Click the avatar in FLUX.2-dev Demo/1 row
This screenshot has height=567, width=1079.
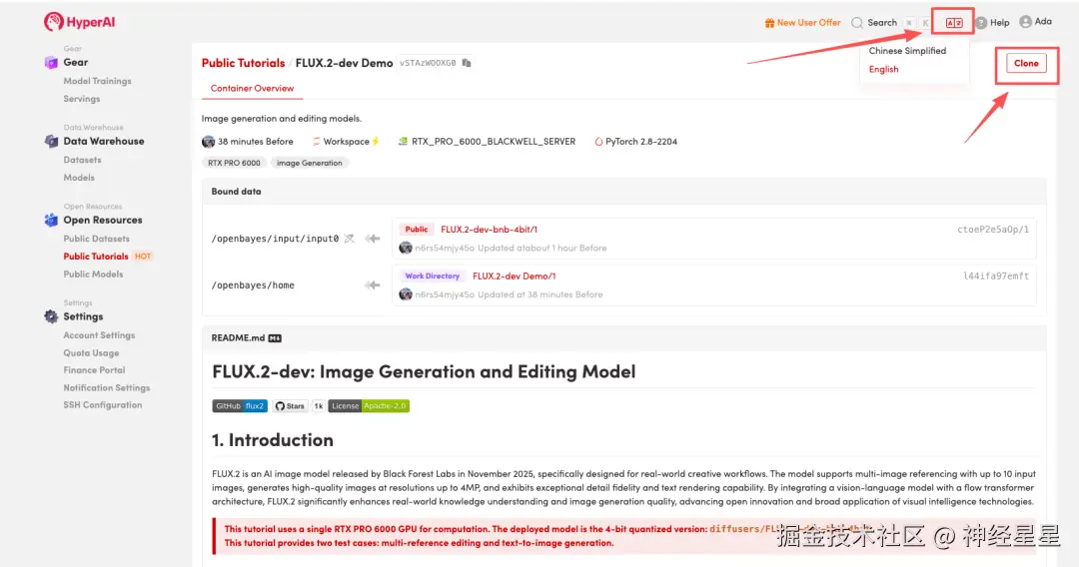(406, 294)
